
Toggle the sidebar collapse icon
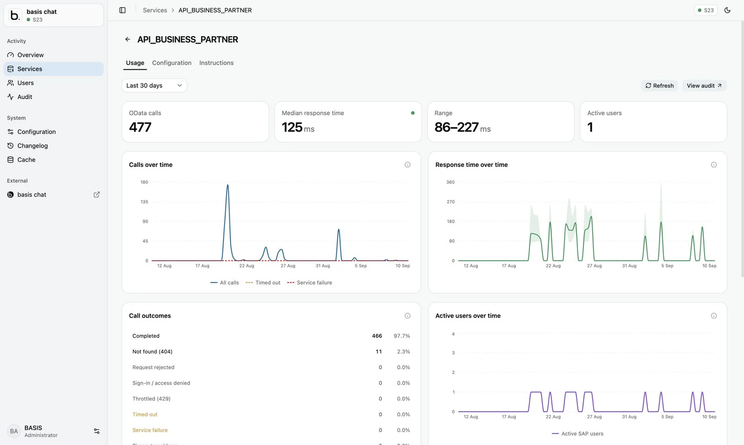pos(122,10)
